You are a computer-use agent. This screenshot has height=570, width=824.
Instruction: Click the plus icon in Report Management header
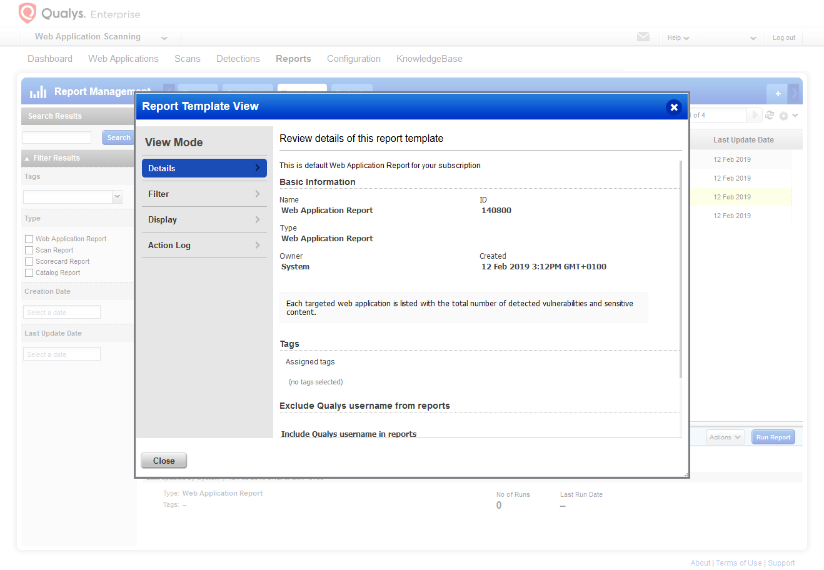pos(778,94)
